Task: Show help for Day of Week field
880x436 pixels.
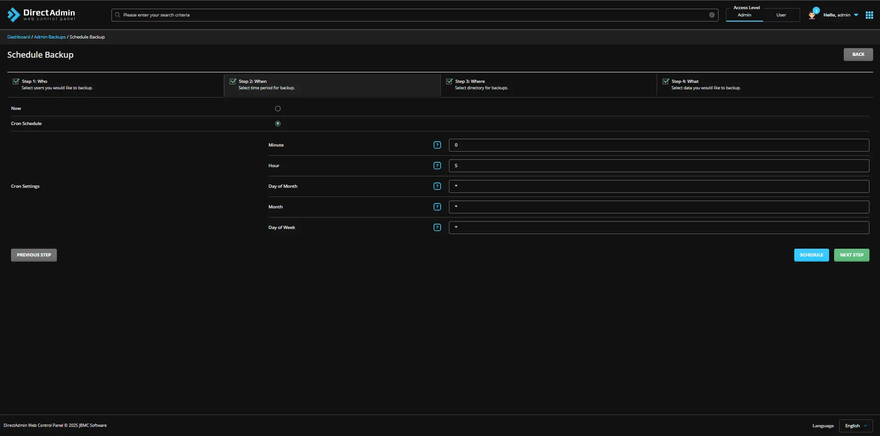Action: click(437, 228)
